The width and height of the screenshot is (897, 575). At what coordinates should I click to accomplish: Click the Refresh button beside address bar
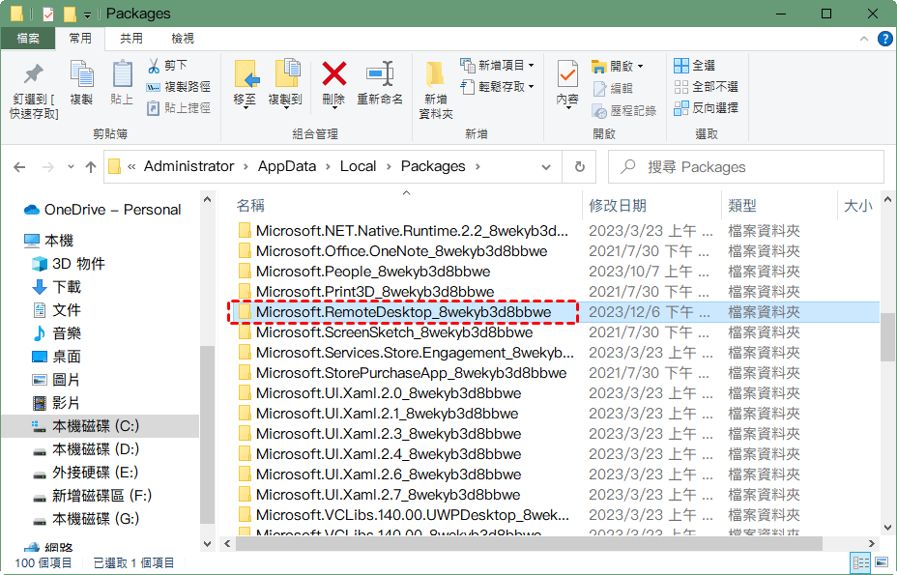pyautogui.click(x=580, y=166)
